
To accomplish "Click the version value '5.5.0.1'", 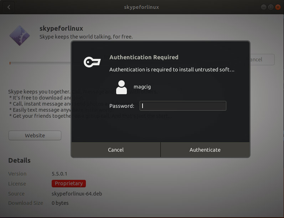I will [60, 174].
